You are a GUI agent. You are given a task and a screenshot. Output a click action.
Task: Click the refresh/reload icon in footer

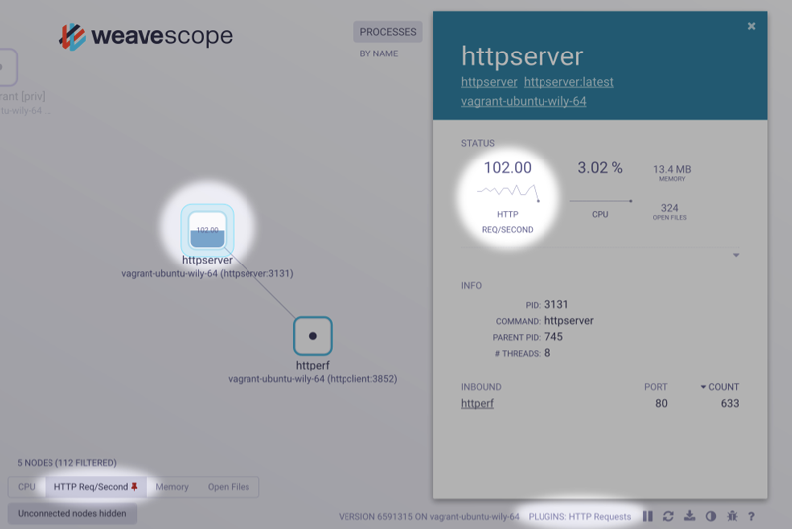(x=668, y=516)
